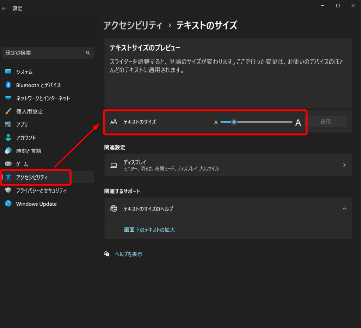Click the network Wi-Fi icon in sidebar
The width and height of the screenshot is (361, 328).
coord(8,98)
